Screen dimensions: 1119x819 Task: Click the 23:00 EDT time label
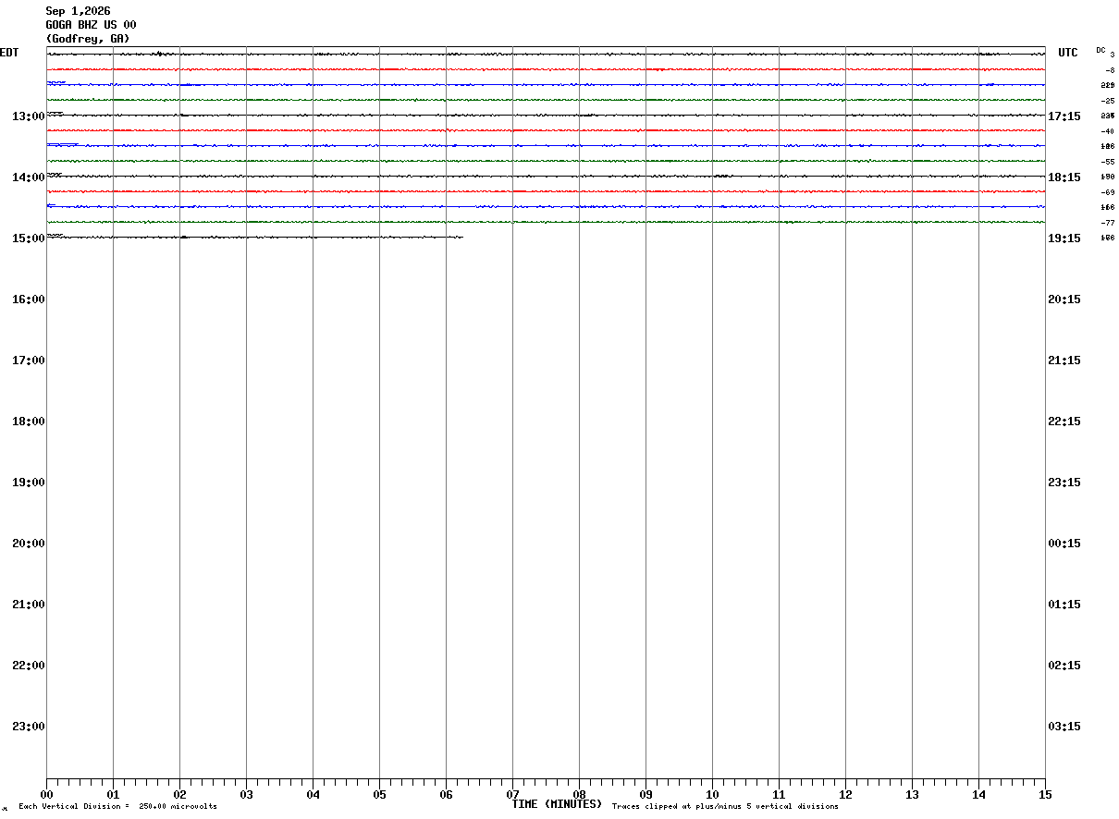pyautogui.click(x=29, y=727)
